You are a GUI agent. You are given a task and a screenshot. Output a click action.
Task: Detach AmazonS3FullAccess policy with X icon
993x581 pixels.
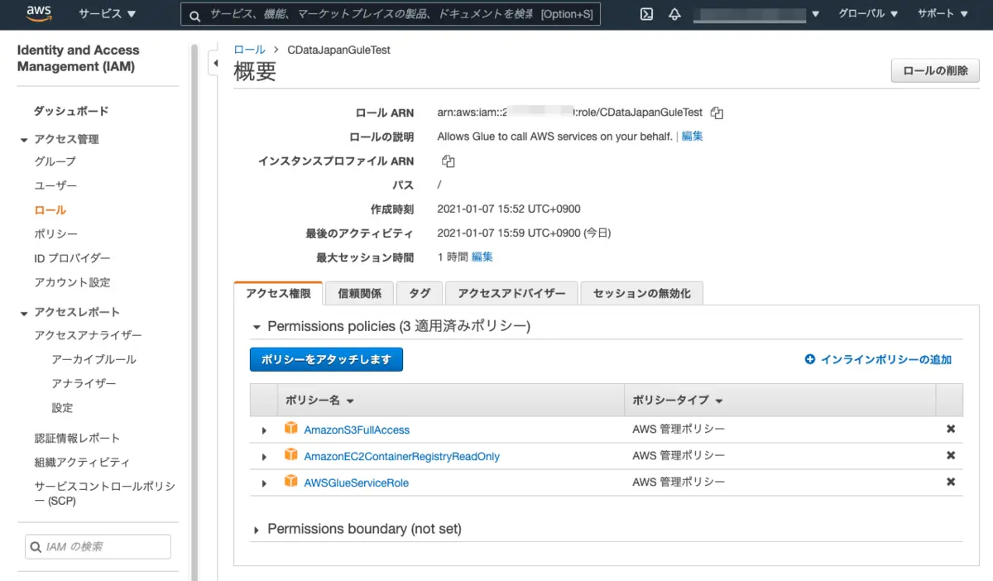pyautogui.click(x=951, y=429)
